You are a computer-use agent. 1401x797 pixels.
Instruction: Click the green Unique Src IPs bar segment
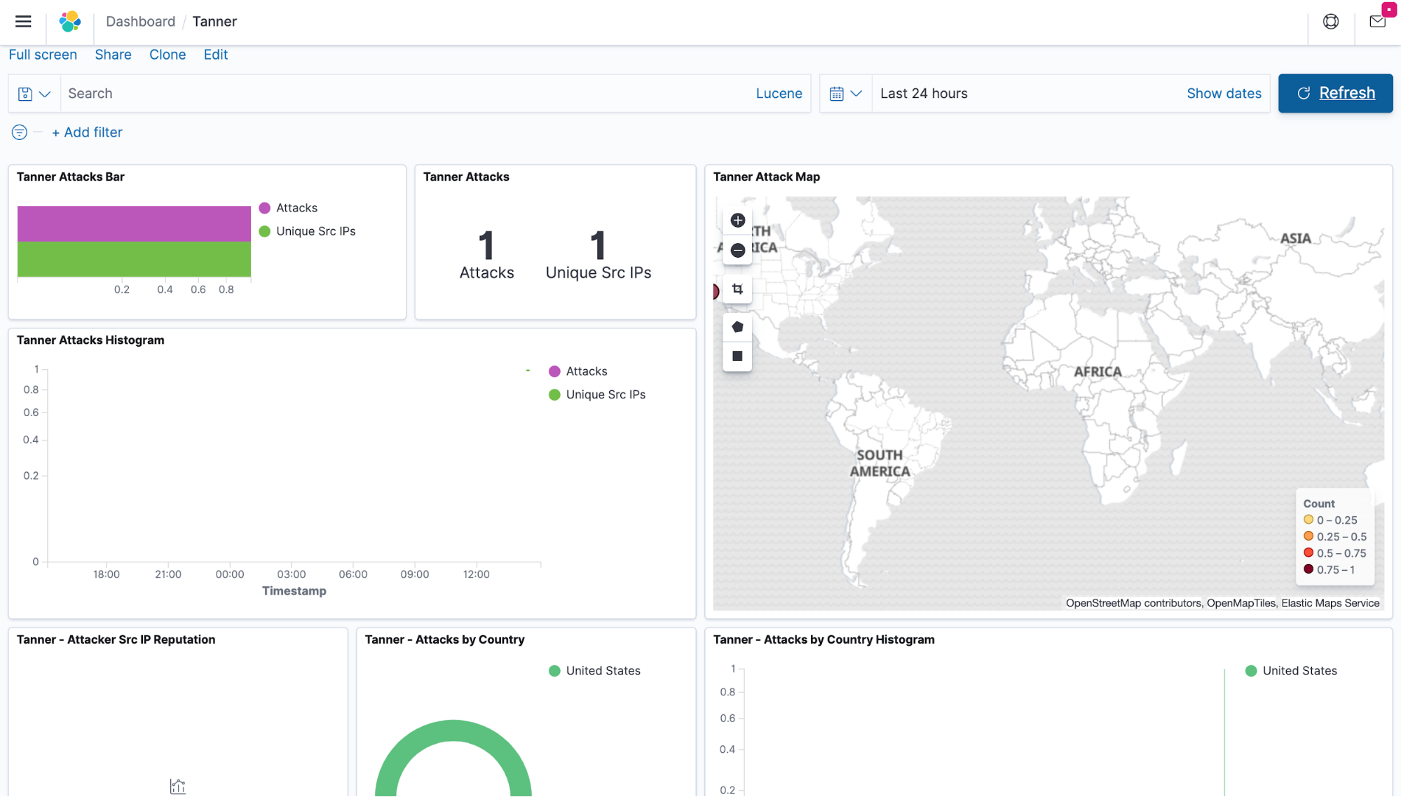[134, 259]
